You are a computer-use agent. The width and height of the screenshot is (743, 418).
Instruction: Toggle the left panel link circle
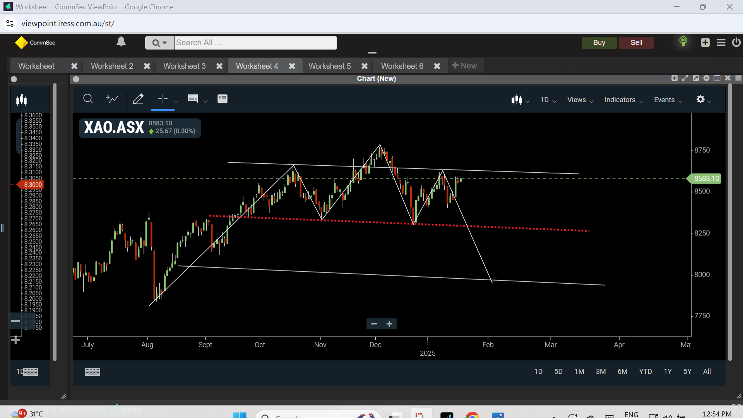(x=14, y=79)
